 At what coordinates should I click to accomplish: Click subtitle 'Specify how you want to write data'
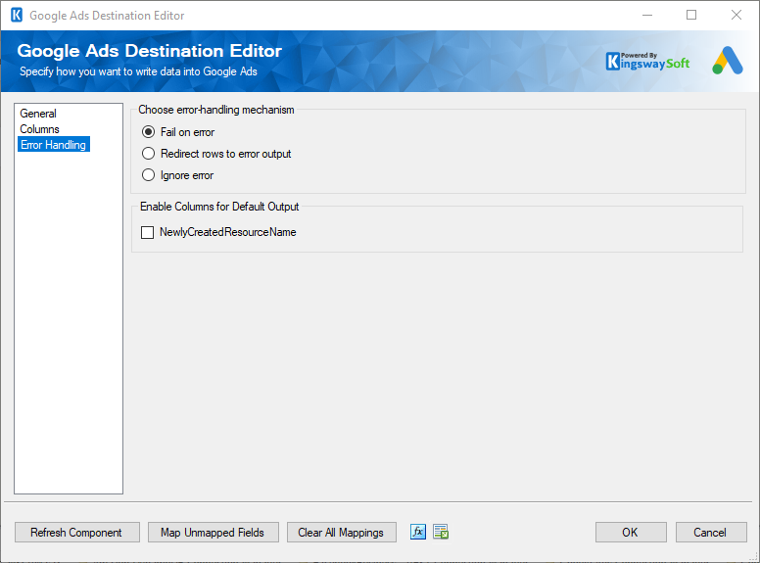[x=138, y=71]
